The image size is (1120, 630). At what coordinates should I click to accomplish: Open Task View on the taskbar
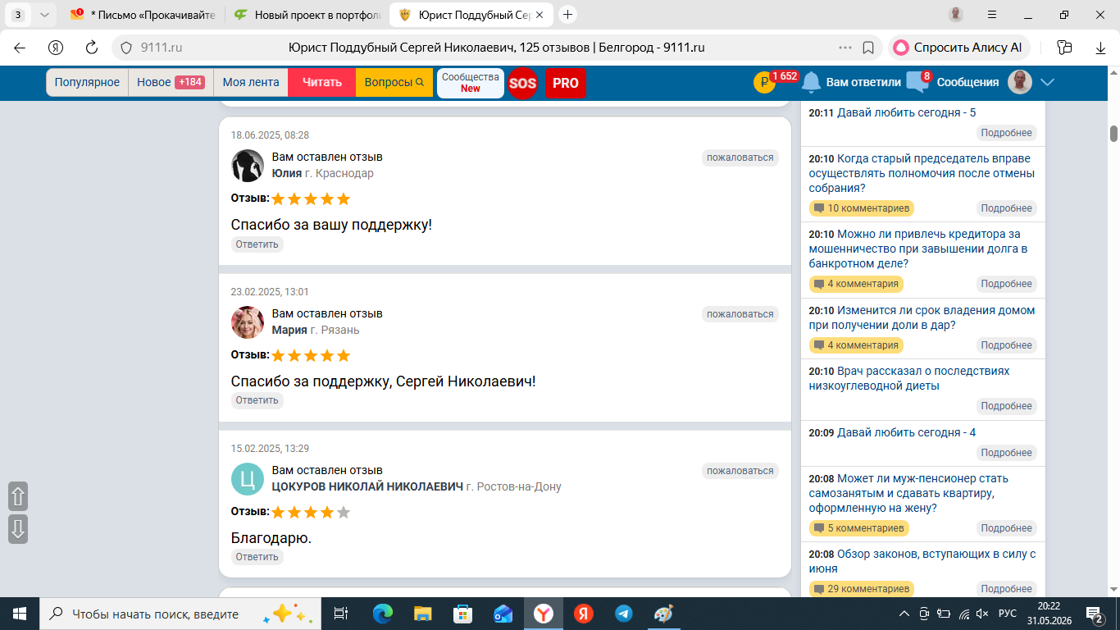coord(341,614)
